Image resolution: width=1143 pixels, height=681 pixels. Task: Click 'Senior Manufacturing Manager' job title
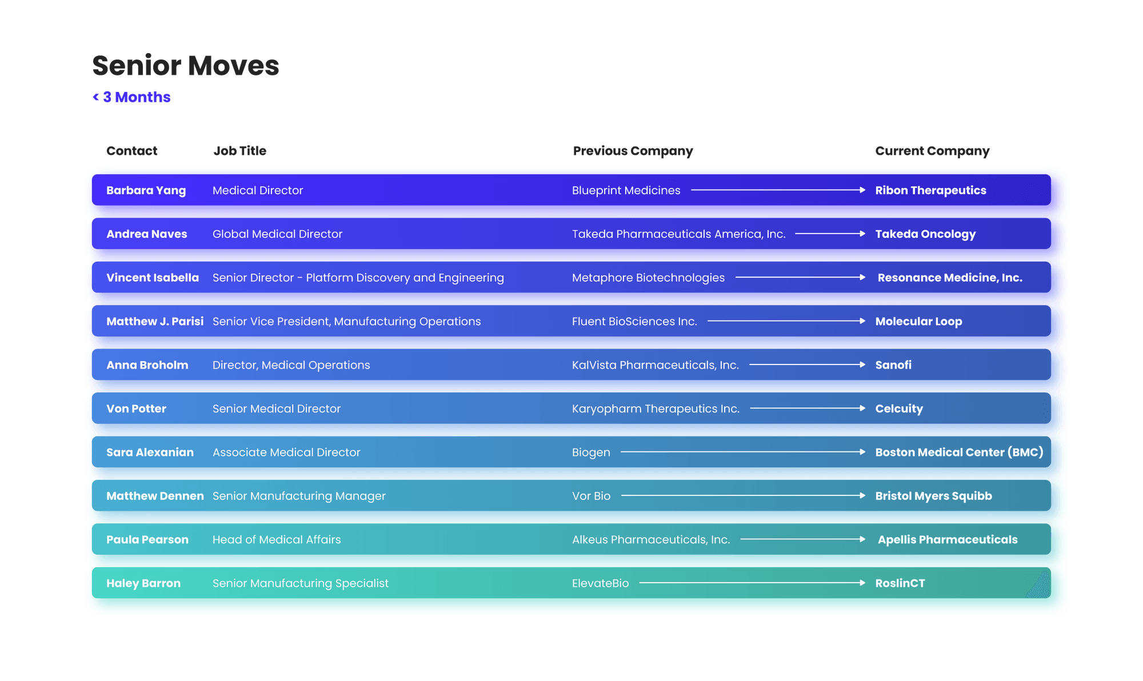(x=299, y=496)
